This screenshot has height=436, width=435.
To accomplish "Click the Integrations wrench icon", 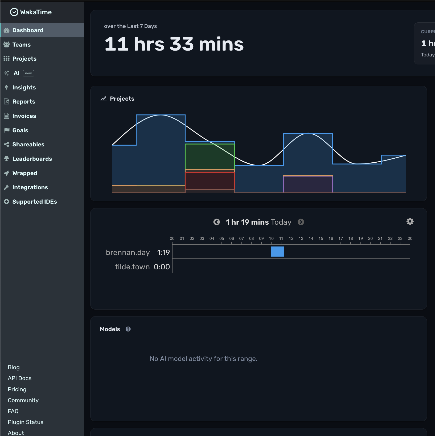I will (7, 187).
